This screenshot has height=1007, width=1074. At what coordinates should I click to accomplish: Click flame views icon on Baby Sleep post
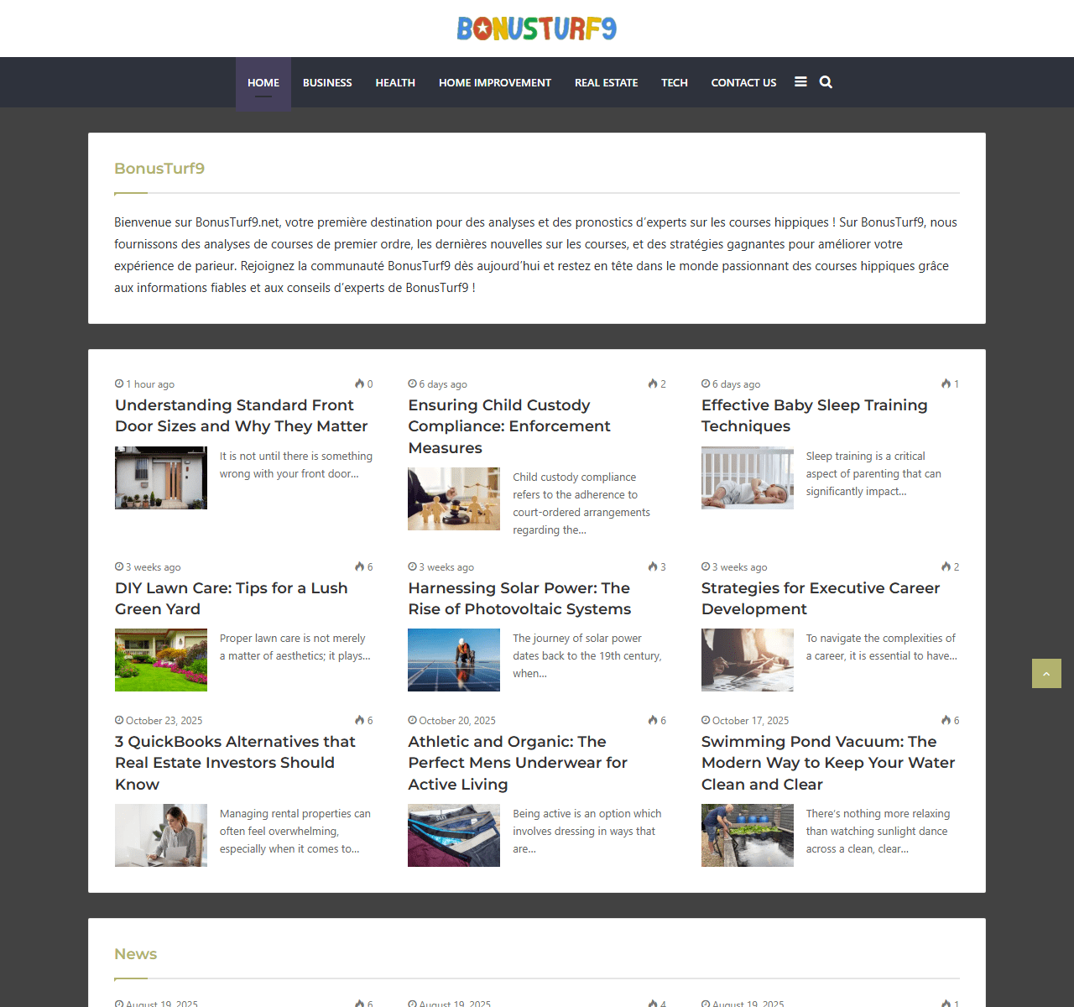[x=946, y=384]
